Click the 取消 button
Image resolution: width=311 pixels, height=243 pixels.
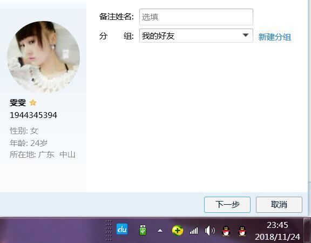[x=279, y=205]
